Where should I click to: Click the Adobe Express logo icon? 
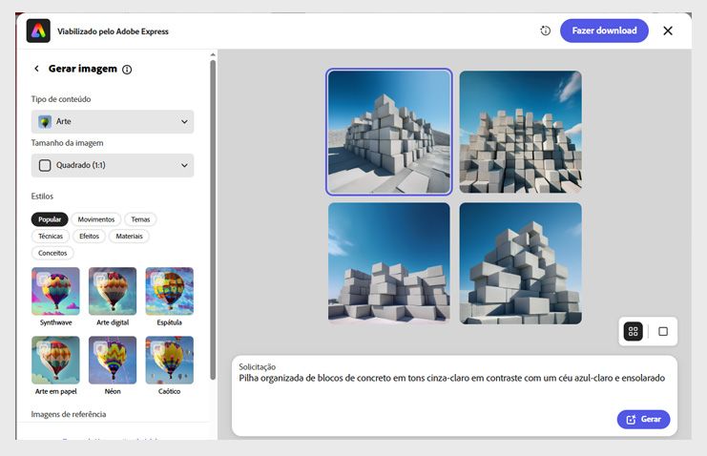tap(38, 31)
